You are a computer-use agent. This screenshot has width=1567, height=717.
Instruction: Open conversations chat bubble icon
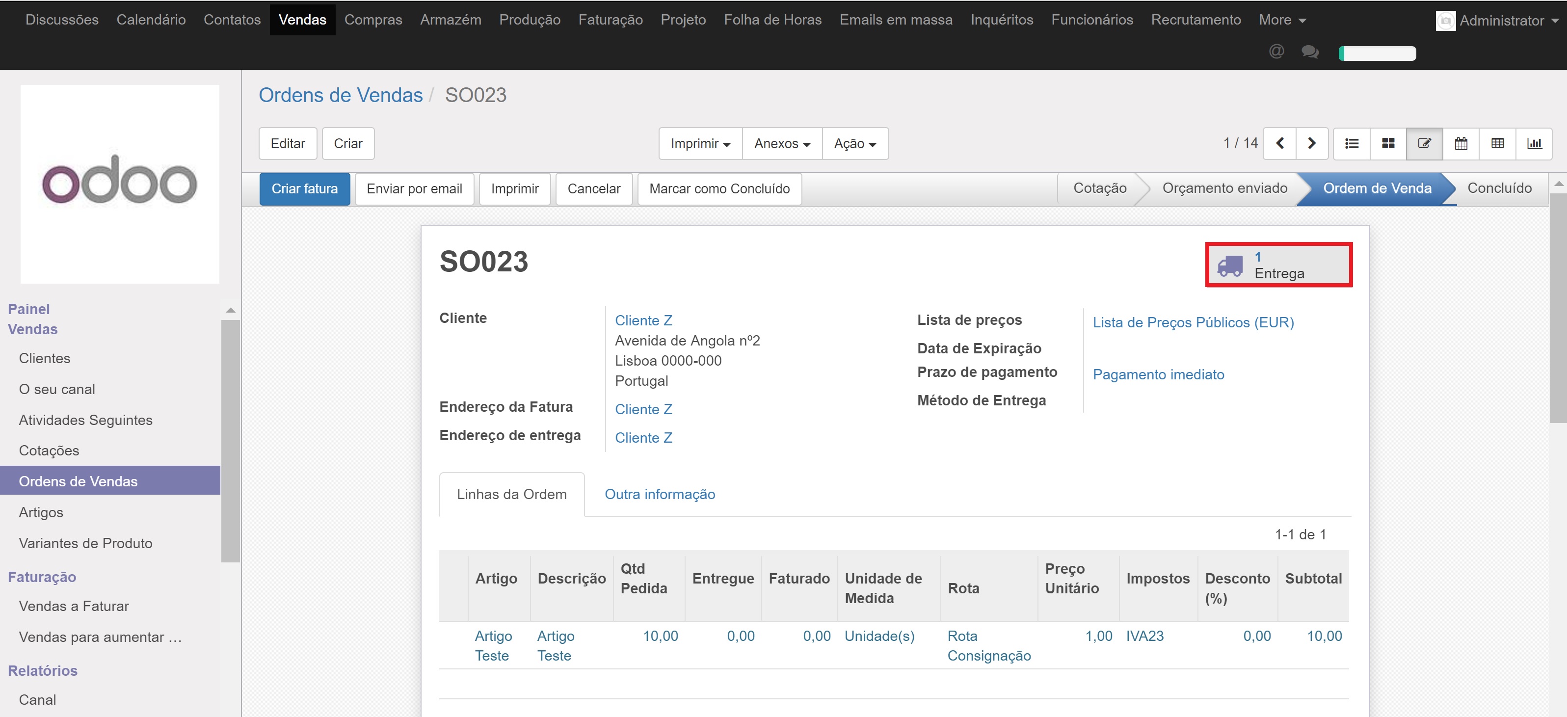click(x=1310, y=53)
